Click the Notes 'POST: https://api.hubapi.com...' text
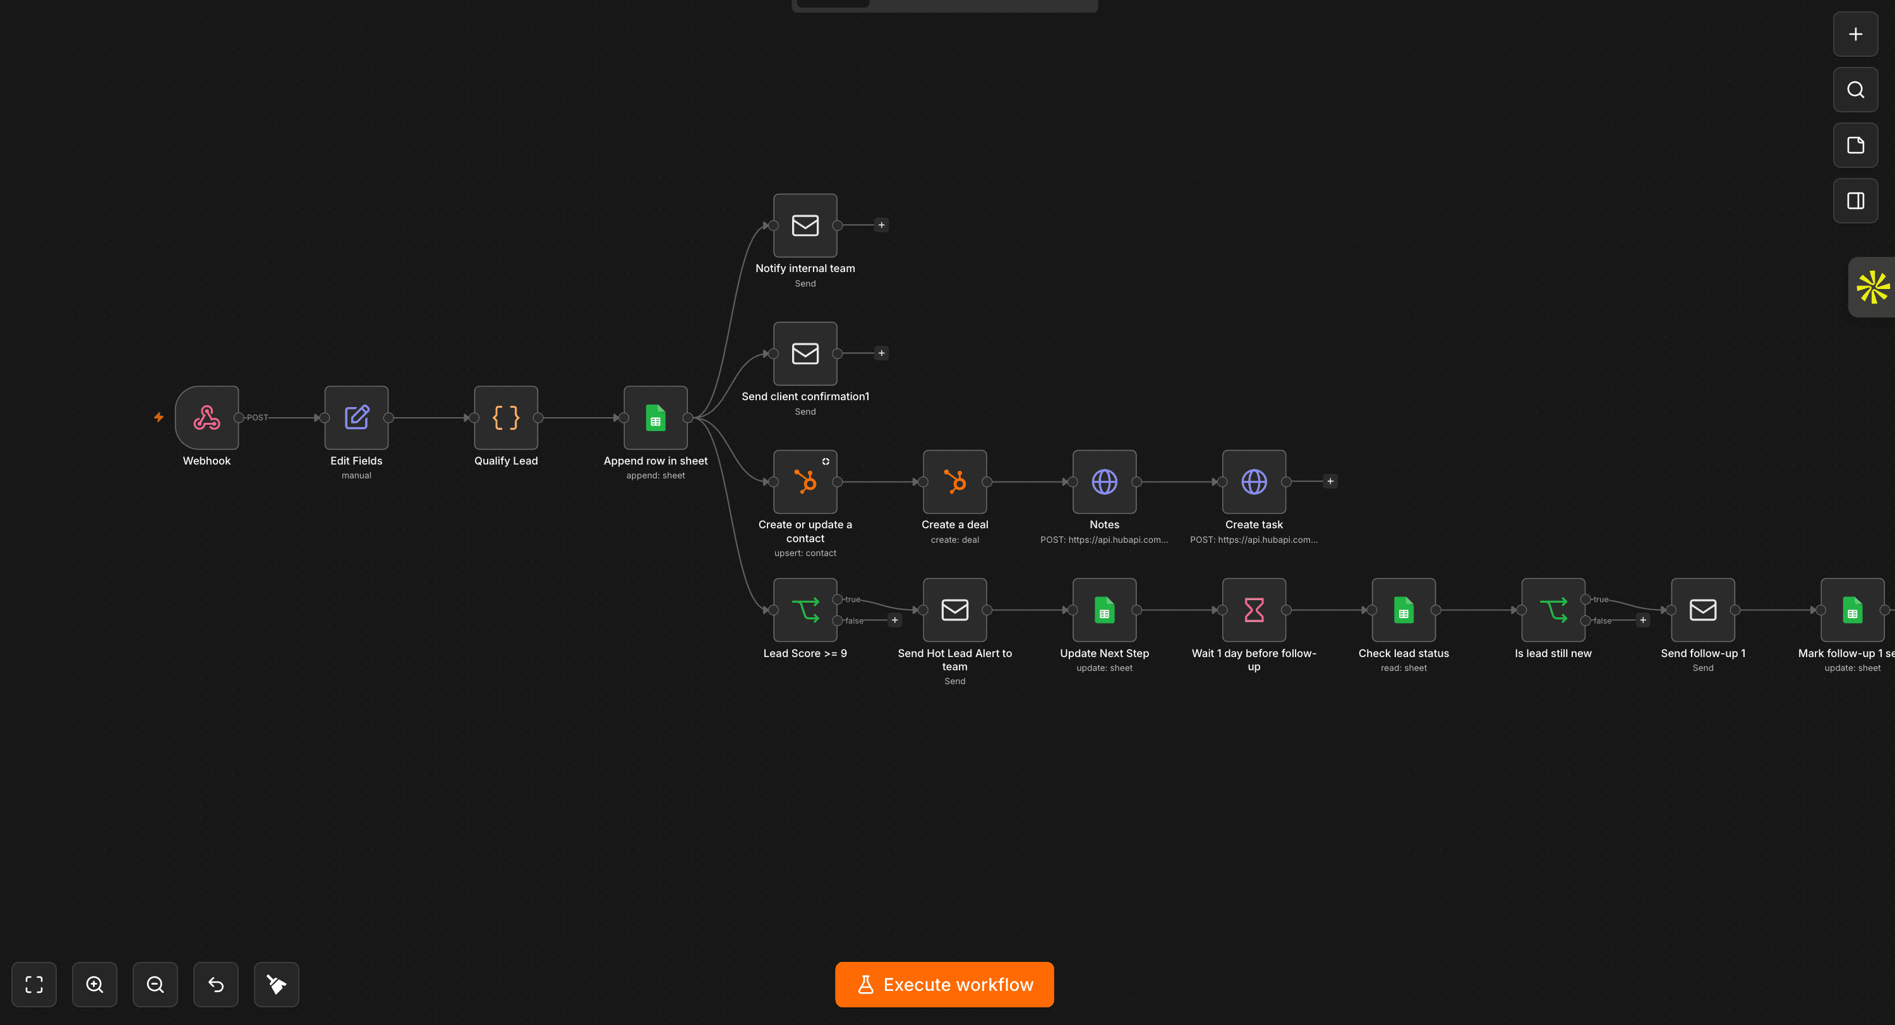1895x1025 pixels. coord(1104,540)
